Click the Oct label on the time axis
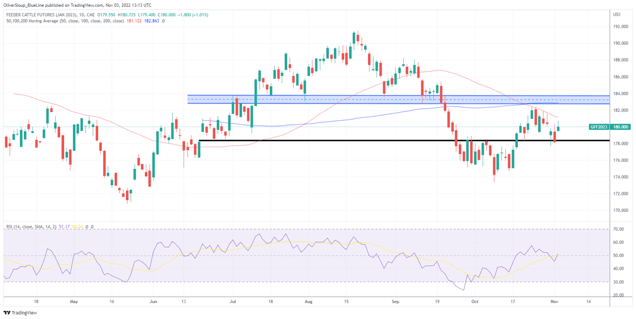The image size is (636, 319). [x=475, y=301]
